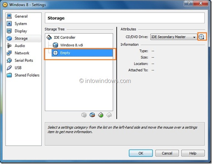Click the USB plug icon
212x164 pixels.
click(9, 68)
